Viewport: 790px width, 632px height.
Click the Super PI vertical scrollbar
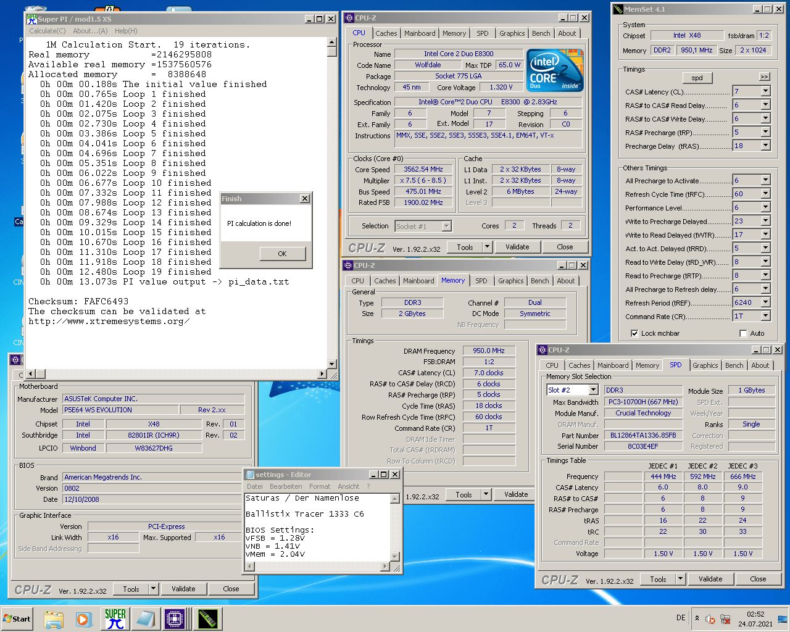point(332,203)
